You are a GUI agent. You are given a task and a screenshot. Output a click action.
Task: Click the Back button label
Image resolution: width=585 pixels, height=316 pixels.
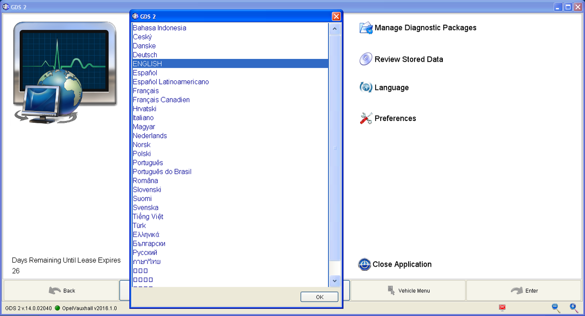coord(69,291)
